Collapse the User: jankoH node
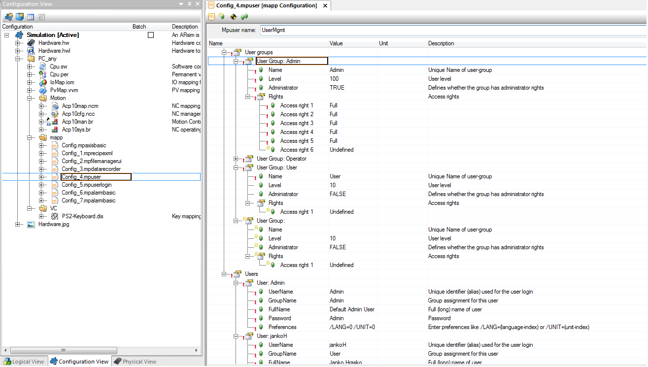The height and width of the screenshot is (367, 648). point(236,336)
